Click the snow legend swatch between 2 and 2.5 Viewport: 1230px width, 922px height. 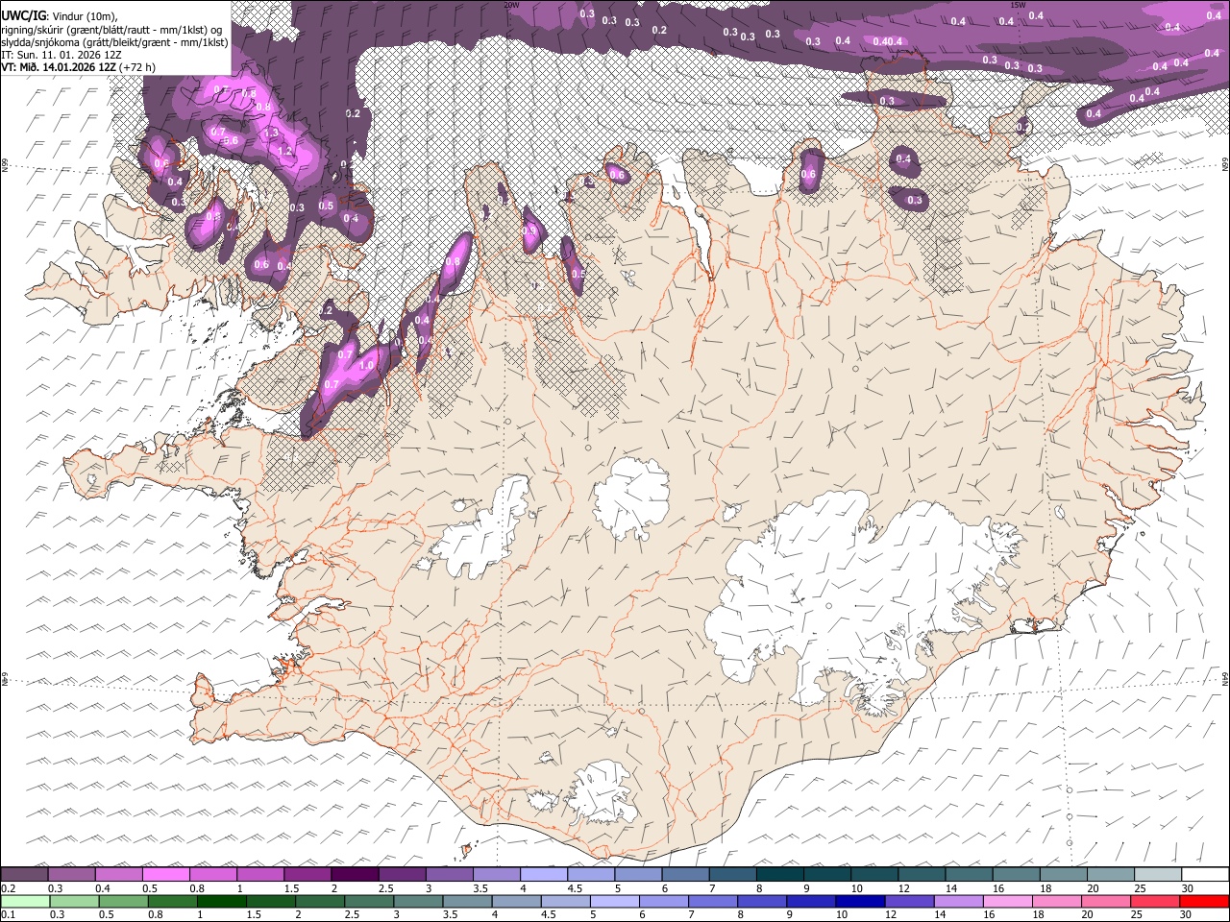tap(354, 874)
